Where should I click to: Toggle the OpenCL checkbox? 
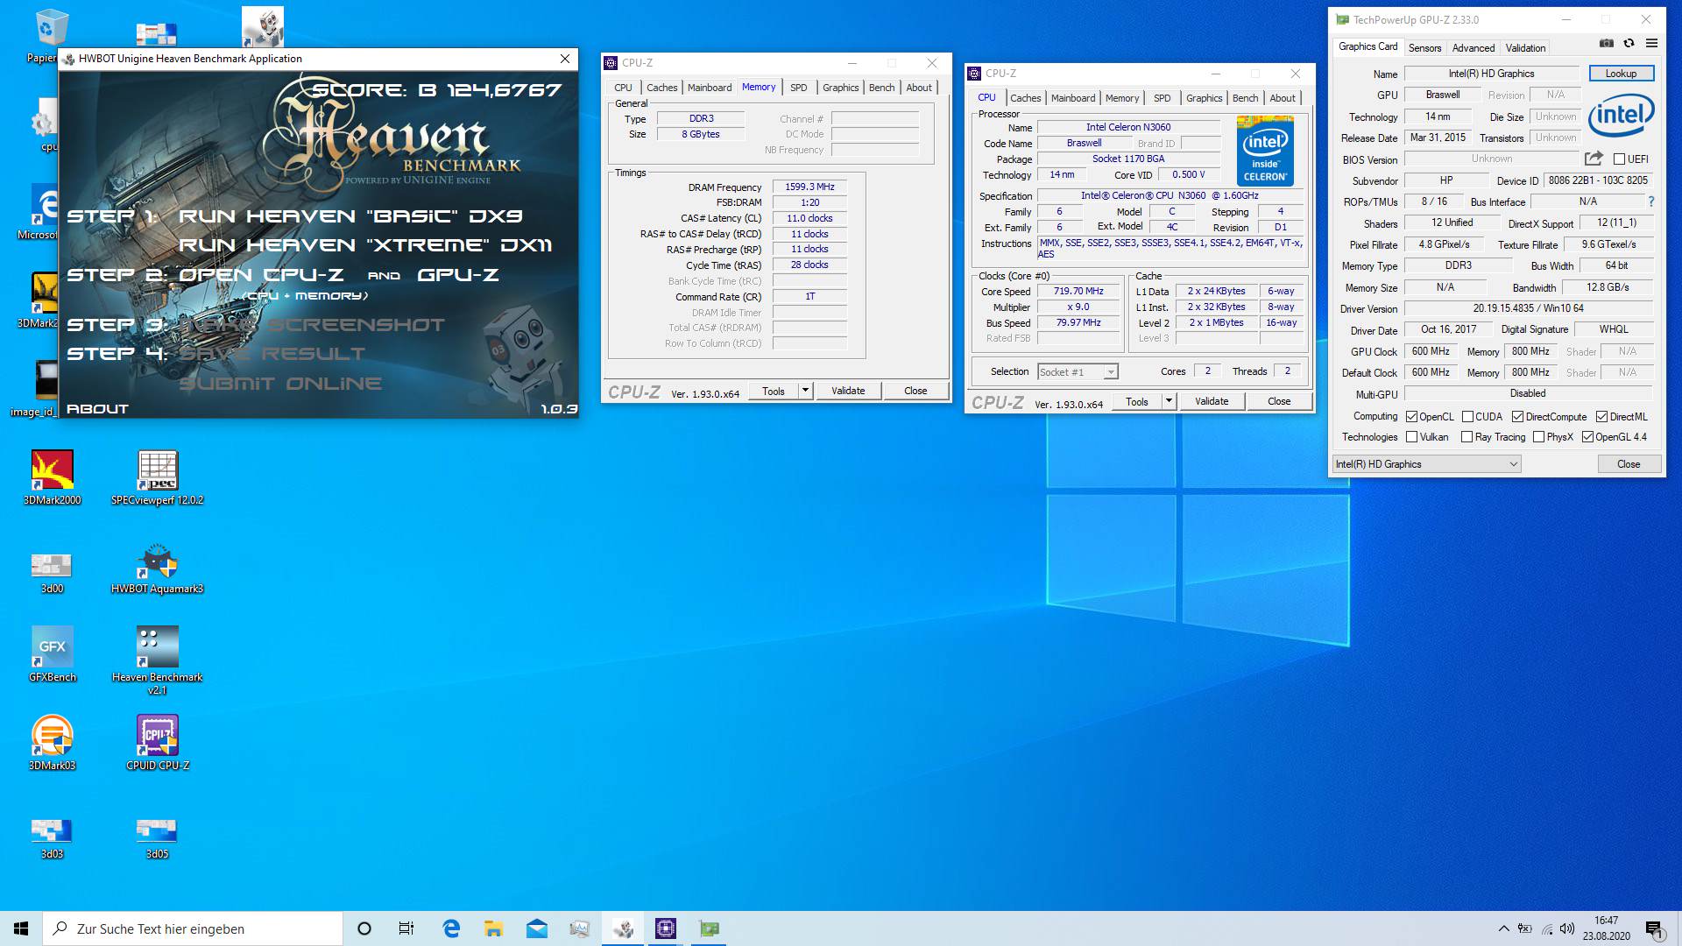[1411, 417]
